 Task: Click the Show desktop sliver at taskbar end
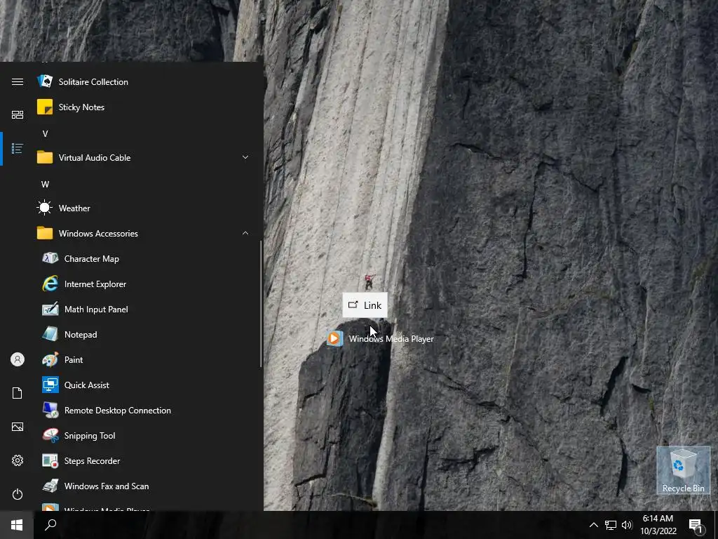(716, 525)
